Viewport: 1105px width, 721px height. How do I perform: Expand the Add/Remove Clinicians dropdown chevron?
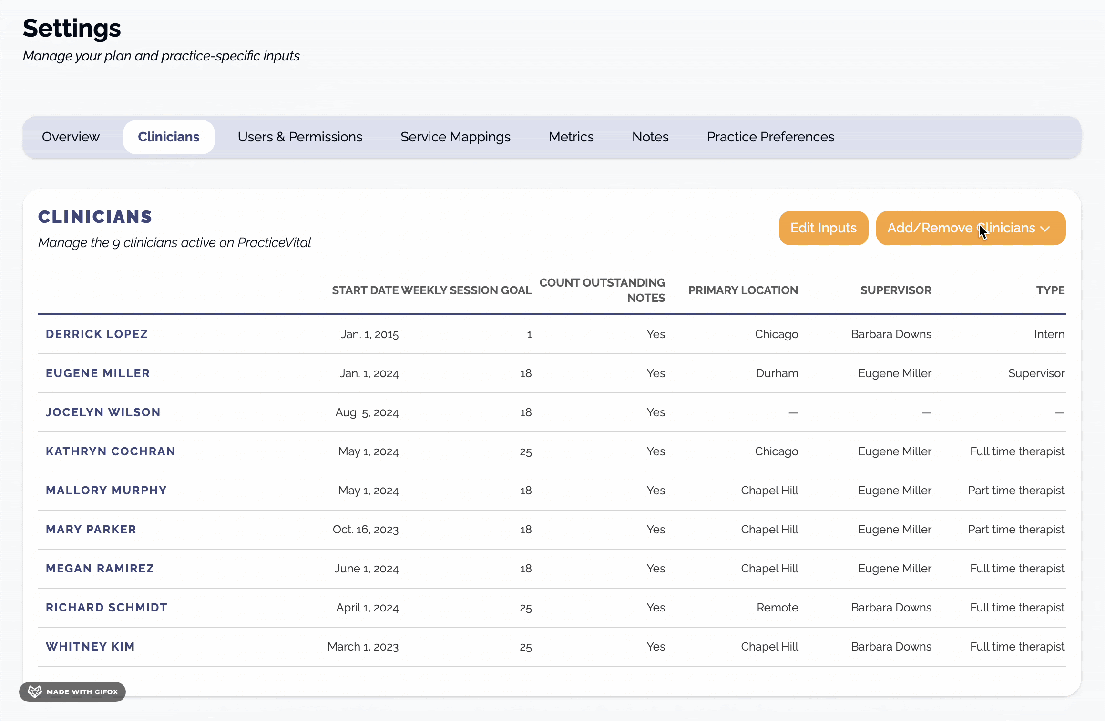click(1045, 229)
